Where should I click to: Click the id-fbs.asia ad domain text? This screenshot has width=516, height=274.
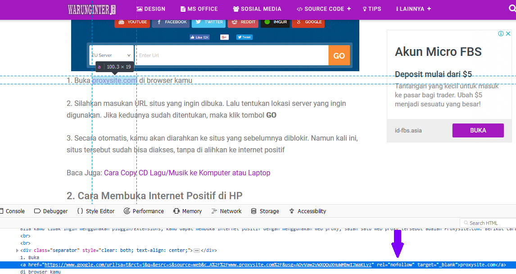click(x=408, y=130)
